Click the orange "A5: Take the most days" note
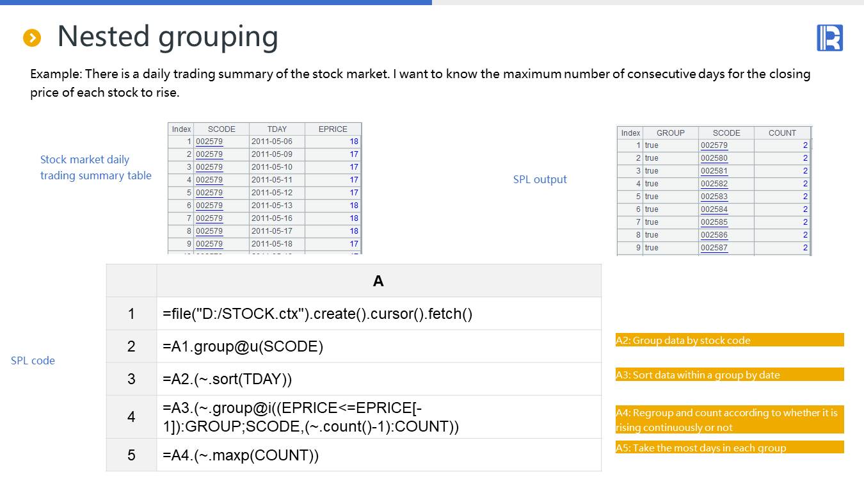Image resolution: width=864 pixels, height=486 pixels. click(729, 448)
